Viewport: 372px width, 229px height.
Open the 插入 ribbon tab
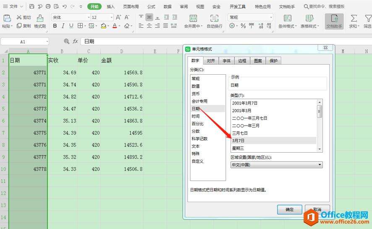click(x=110, y=7)
